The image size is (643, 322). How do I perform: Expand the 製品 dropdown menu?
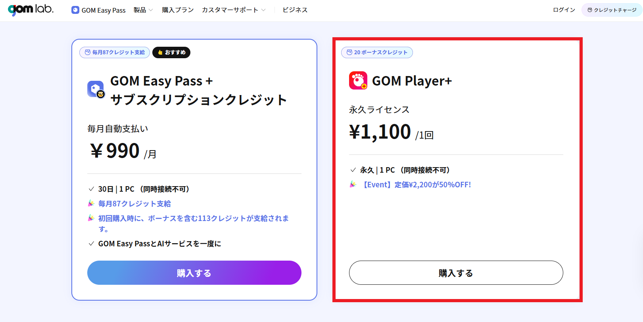click(143, 10)
